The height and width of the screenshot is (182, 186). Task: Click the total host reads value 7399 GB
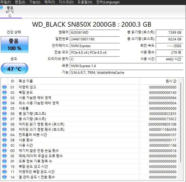point(170,33)
